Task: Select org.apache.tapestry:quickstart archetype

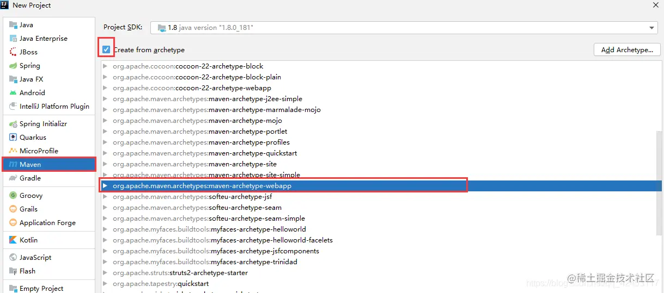Action: [379, 284]
